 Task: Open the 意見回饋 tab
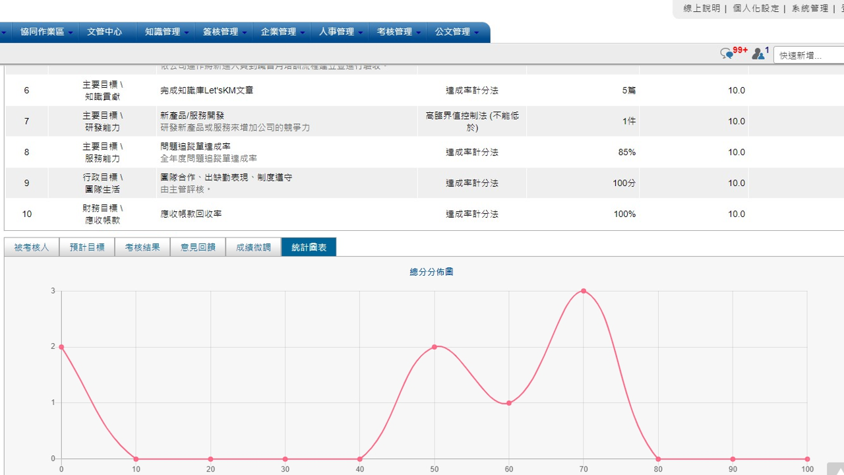[198, 247]
